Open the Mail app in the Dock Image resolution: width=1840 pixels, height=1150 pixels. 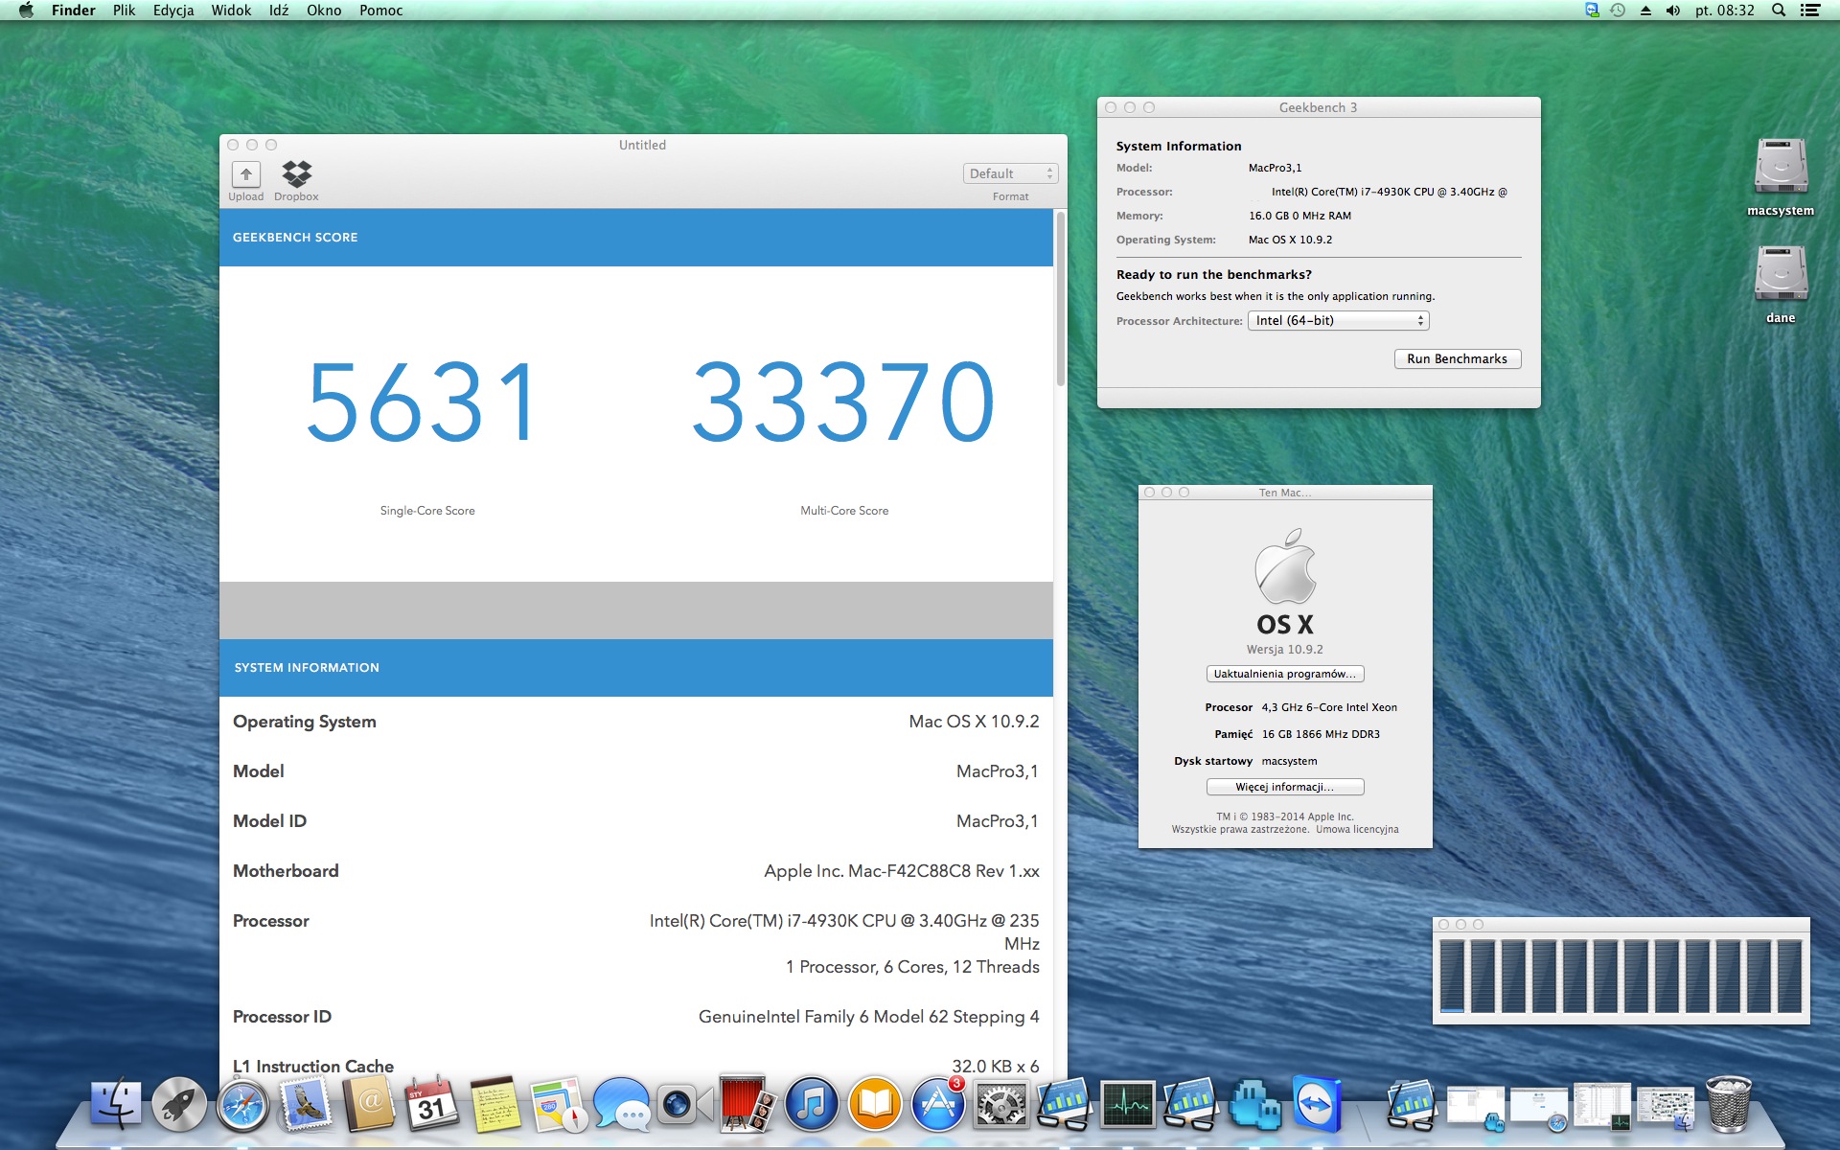coord(306,1104)
